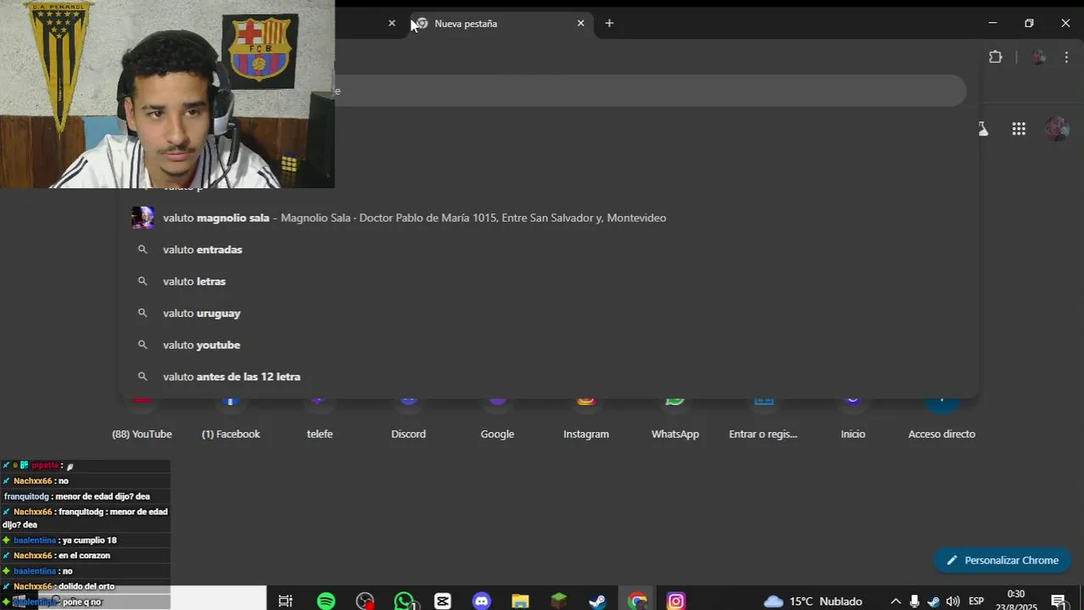Click chat message 'dolido del orto'
The image size is (1084, 610).
(x=86, y=586)
